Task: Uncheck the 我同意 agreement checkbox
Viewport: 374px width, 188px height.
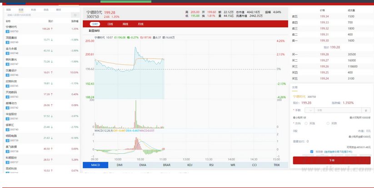Action: pos(312,152)
